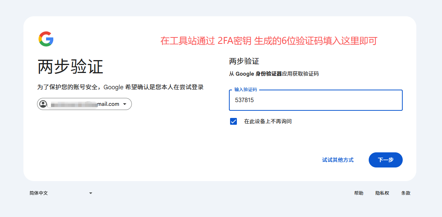Click the Google logo icon

tap(46, 39)
